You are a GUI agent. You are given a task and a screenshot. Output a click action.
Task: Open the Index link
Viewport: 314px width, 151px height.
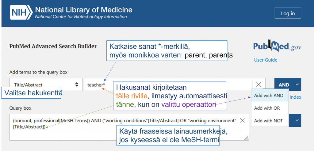click(x=295, y=97)
